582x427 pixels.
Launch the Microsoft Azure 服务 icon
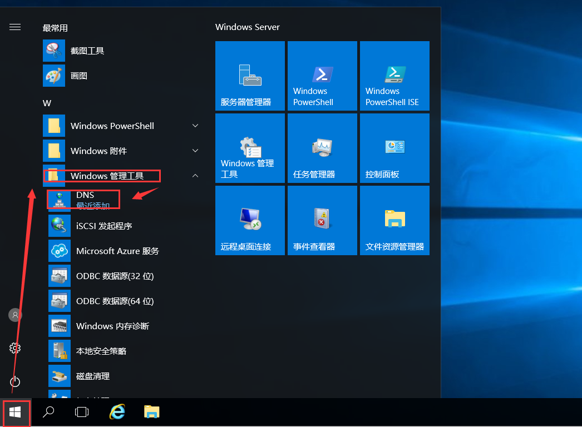[60, 251]
